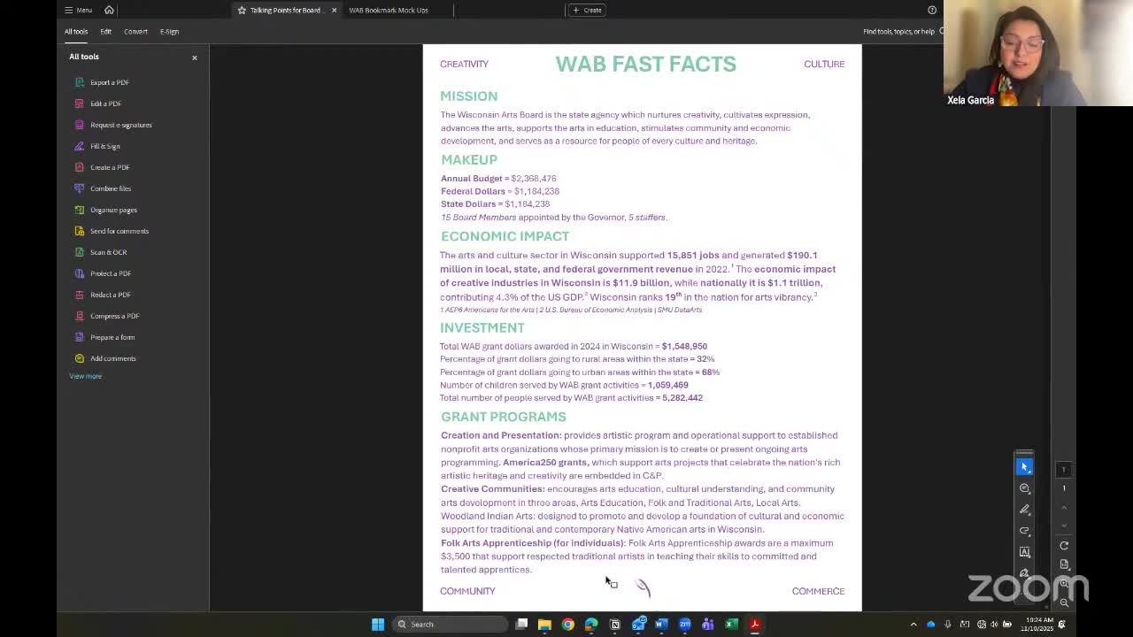1133x637 pixels.
Task: Open Google Chrome from the taskbar
Action: (568, 625)
